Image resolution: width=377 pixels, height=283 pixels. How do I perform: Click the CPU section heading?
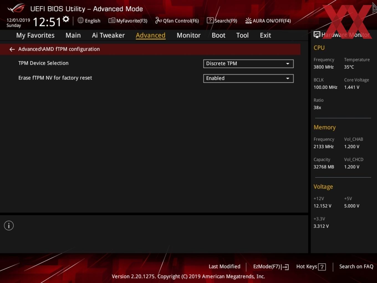pyautogui.click(x=319, y=48)
